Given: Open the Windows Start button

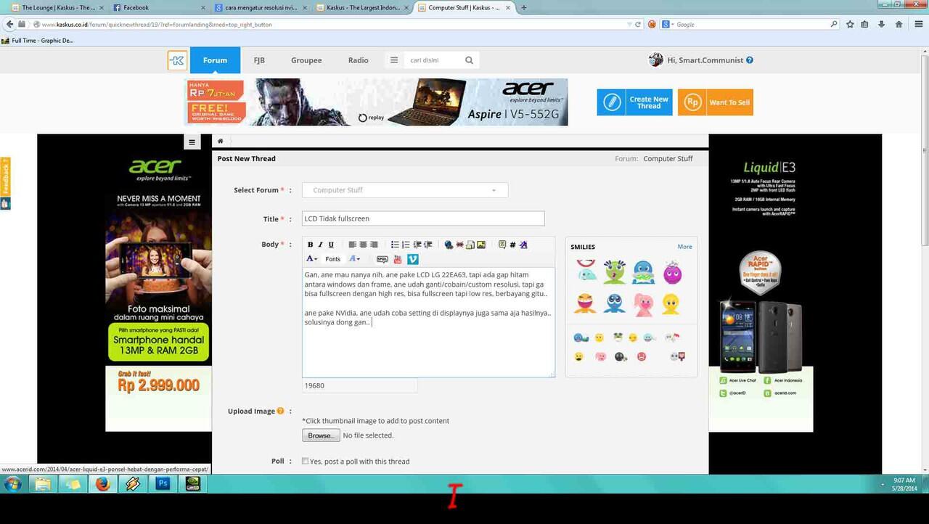Looking at the screenshot, I should click(x=12, y=484).
